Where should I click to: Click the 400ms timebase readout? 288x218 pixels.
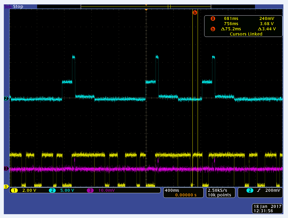[172, 190]
